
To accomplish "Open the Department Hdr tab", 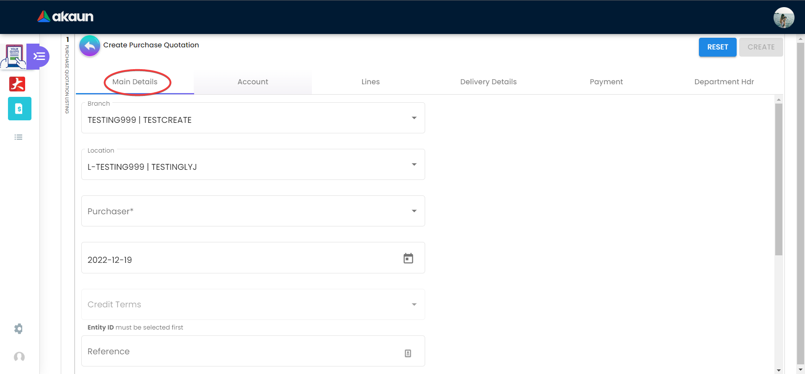I will 724,82.
